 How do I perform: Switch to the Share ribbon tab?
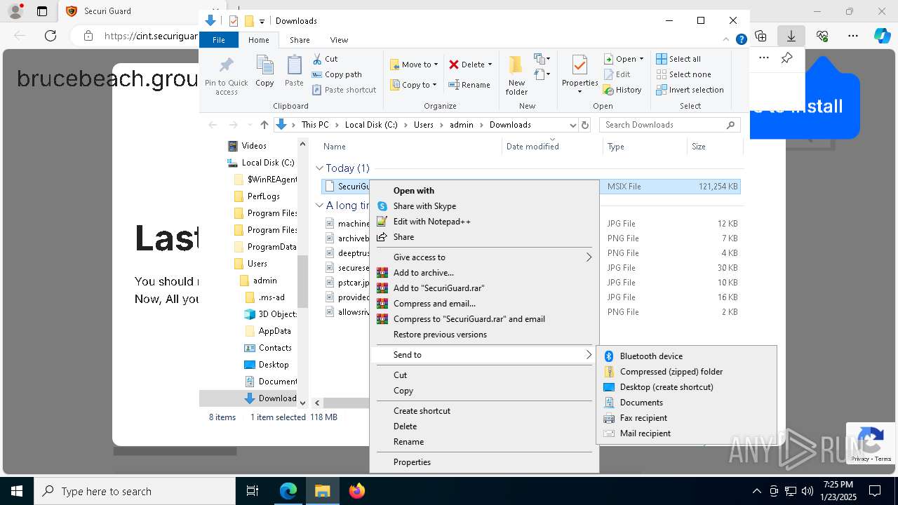pyautogui.click(x=300, y=40)
